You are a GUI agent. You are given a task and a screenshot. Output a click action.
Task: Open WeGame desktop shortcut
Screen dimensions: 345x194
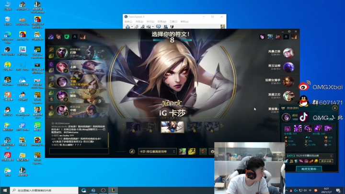coord(8,81)
